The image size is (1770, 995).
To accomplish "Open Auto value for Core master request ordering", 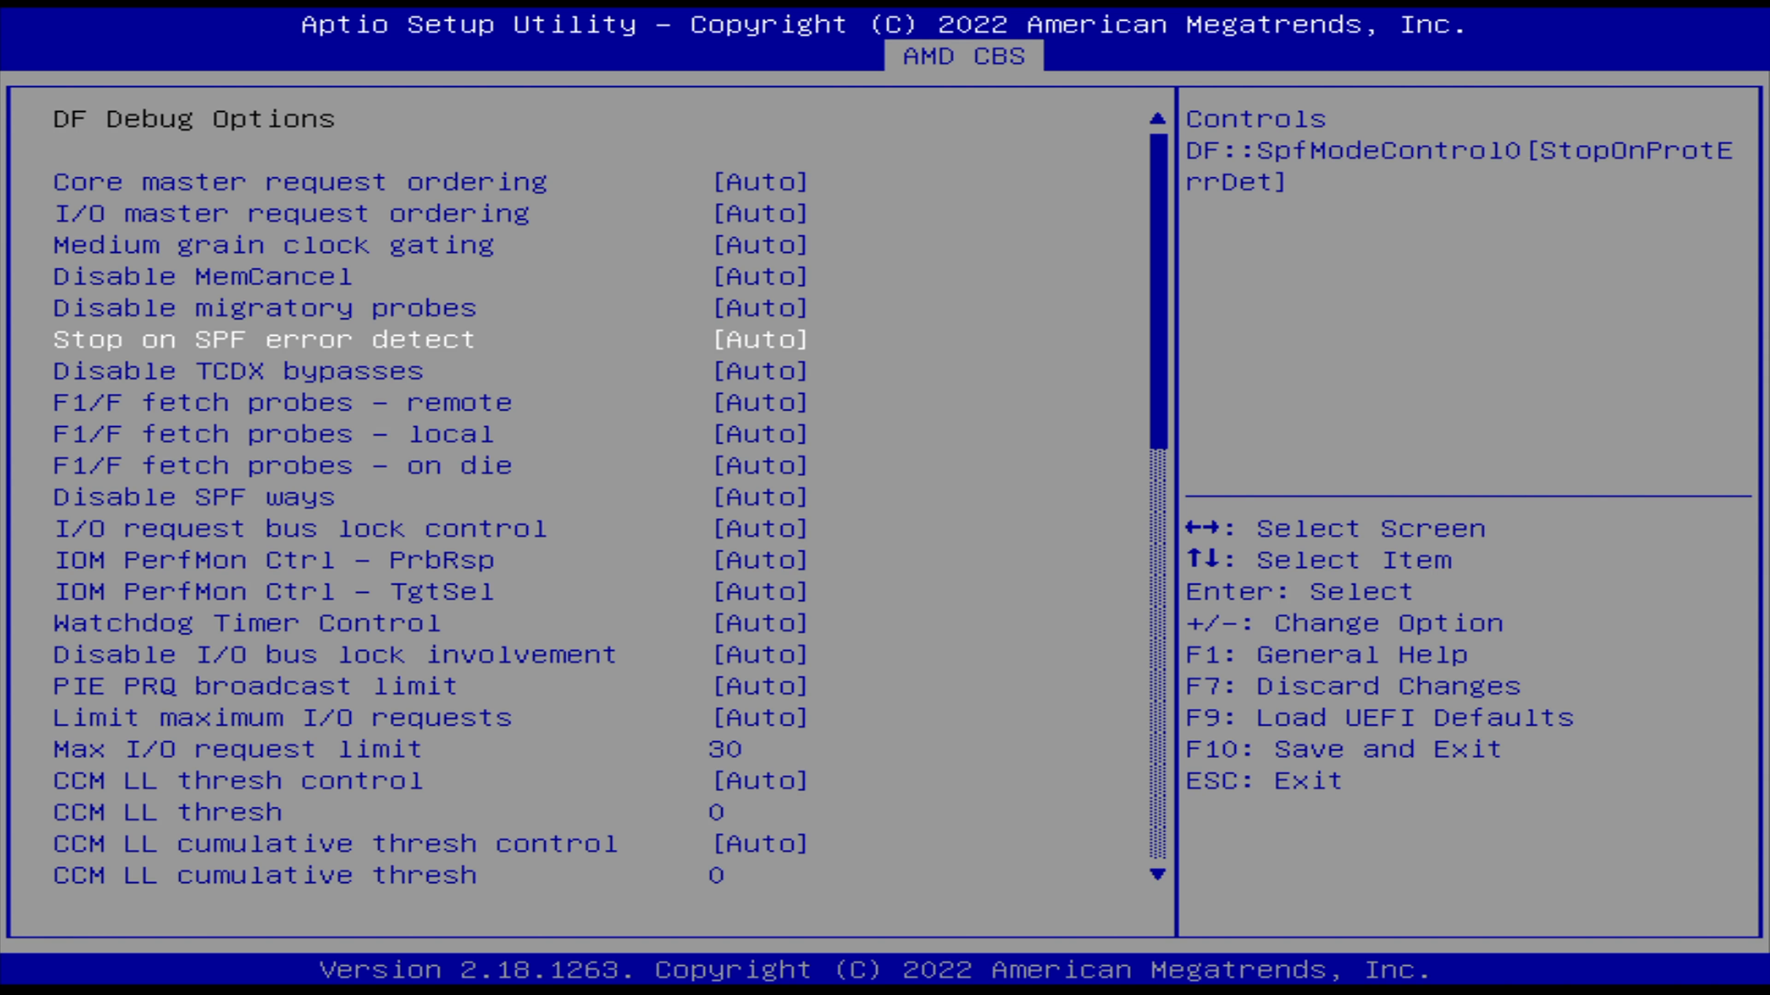I will [761, 182].
